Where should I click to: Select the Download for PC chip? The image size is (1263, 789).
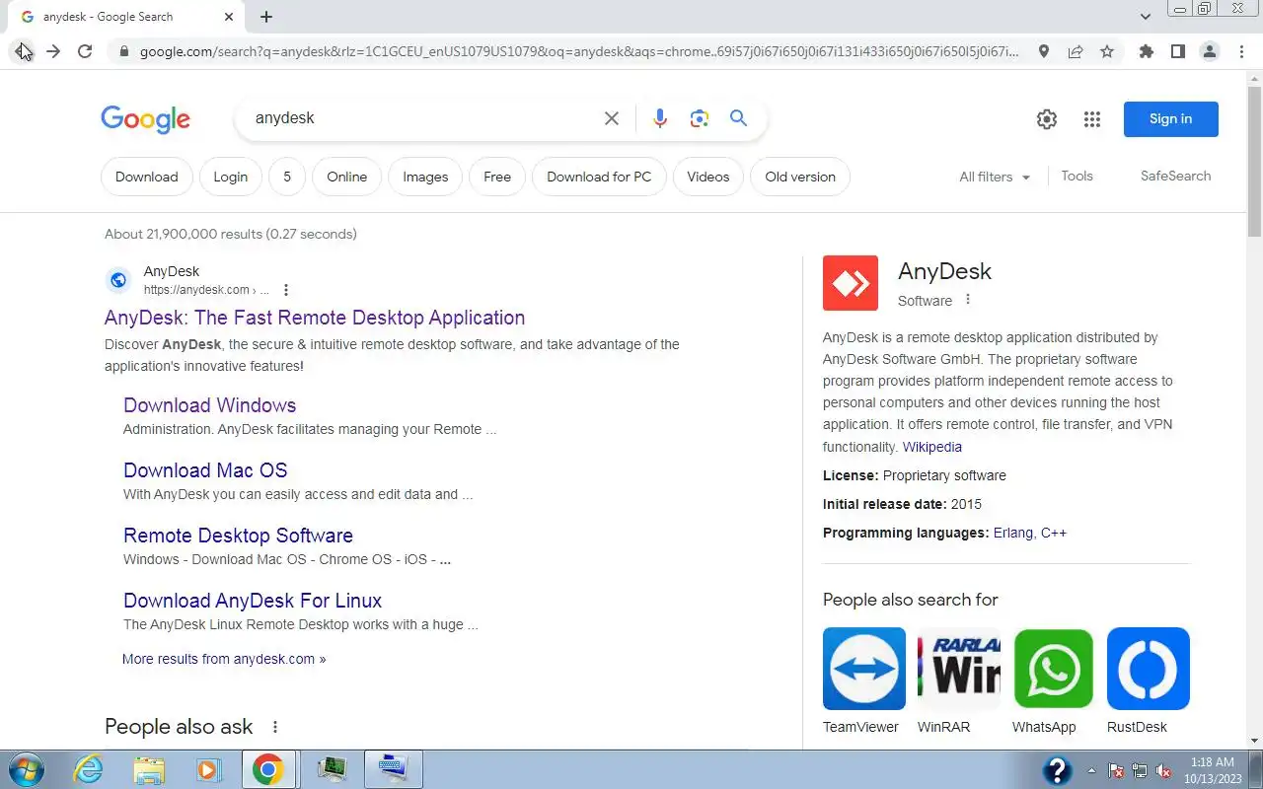tap(599, 177)
